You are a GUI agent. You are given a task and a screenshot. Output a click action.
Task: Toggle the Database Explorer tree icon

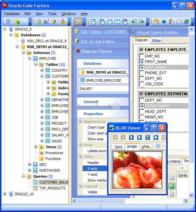(78, 22)
